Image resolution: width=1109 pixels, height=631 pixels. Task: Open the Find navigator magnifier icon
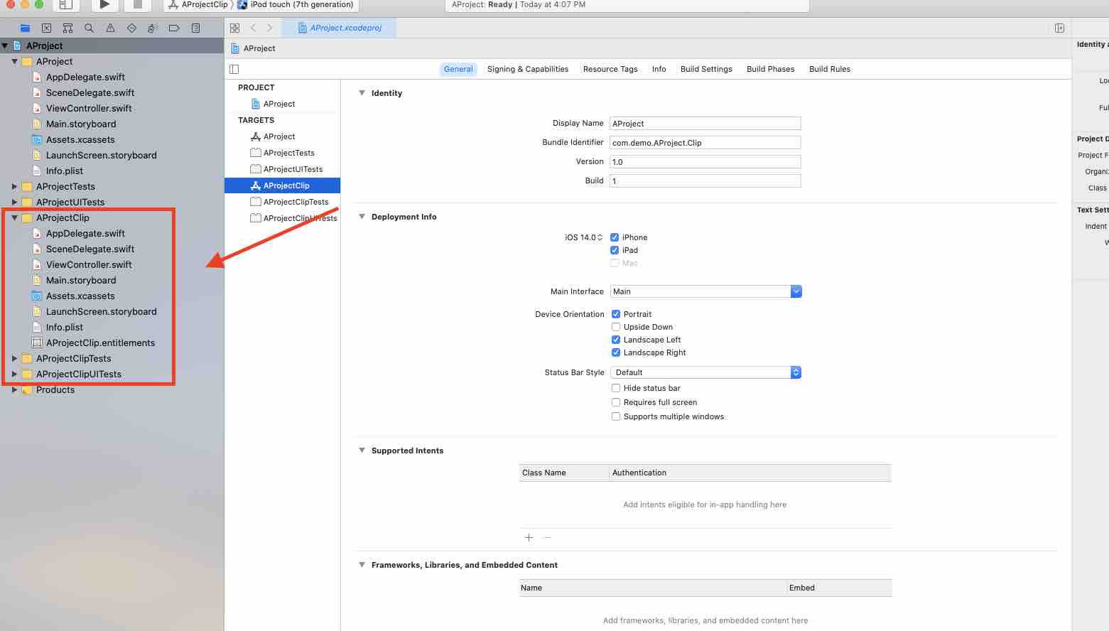pos(89,28)
